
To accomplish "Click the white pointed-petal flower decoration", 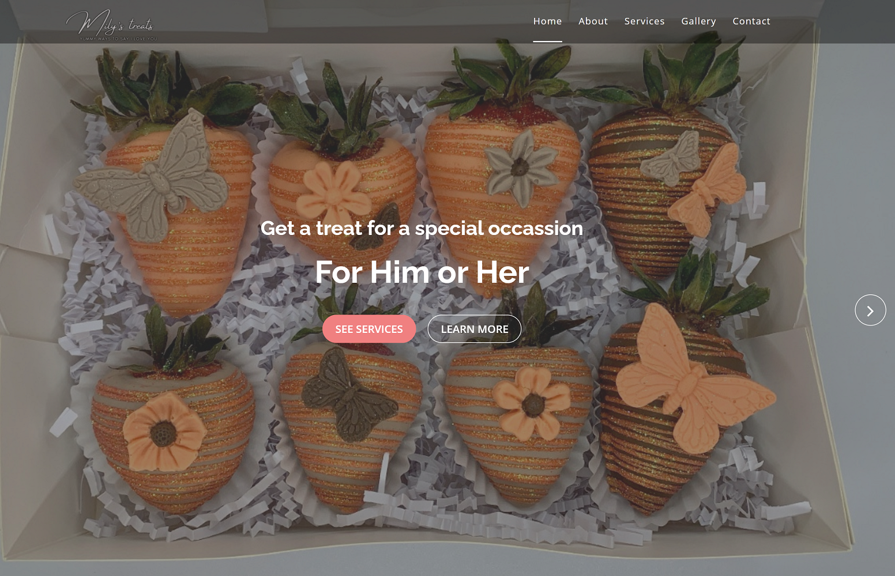I will [x=520, y=167].
